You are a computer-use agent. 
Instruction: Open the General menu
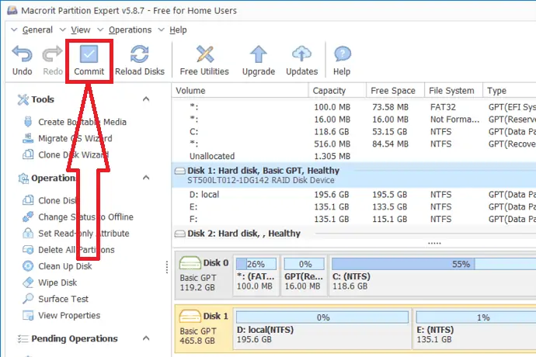pyautogui.click(x=37, y=30)
